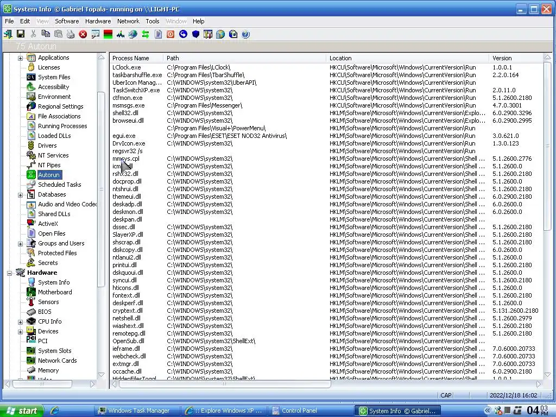
Task: Select the SlayerXP.dll entry
Action: tap(326, 235)
